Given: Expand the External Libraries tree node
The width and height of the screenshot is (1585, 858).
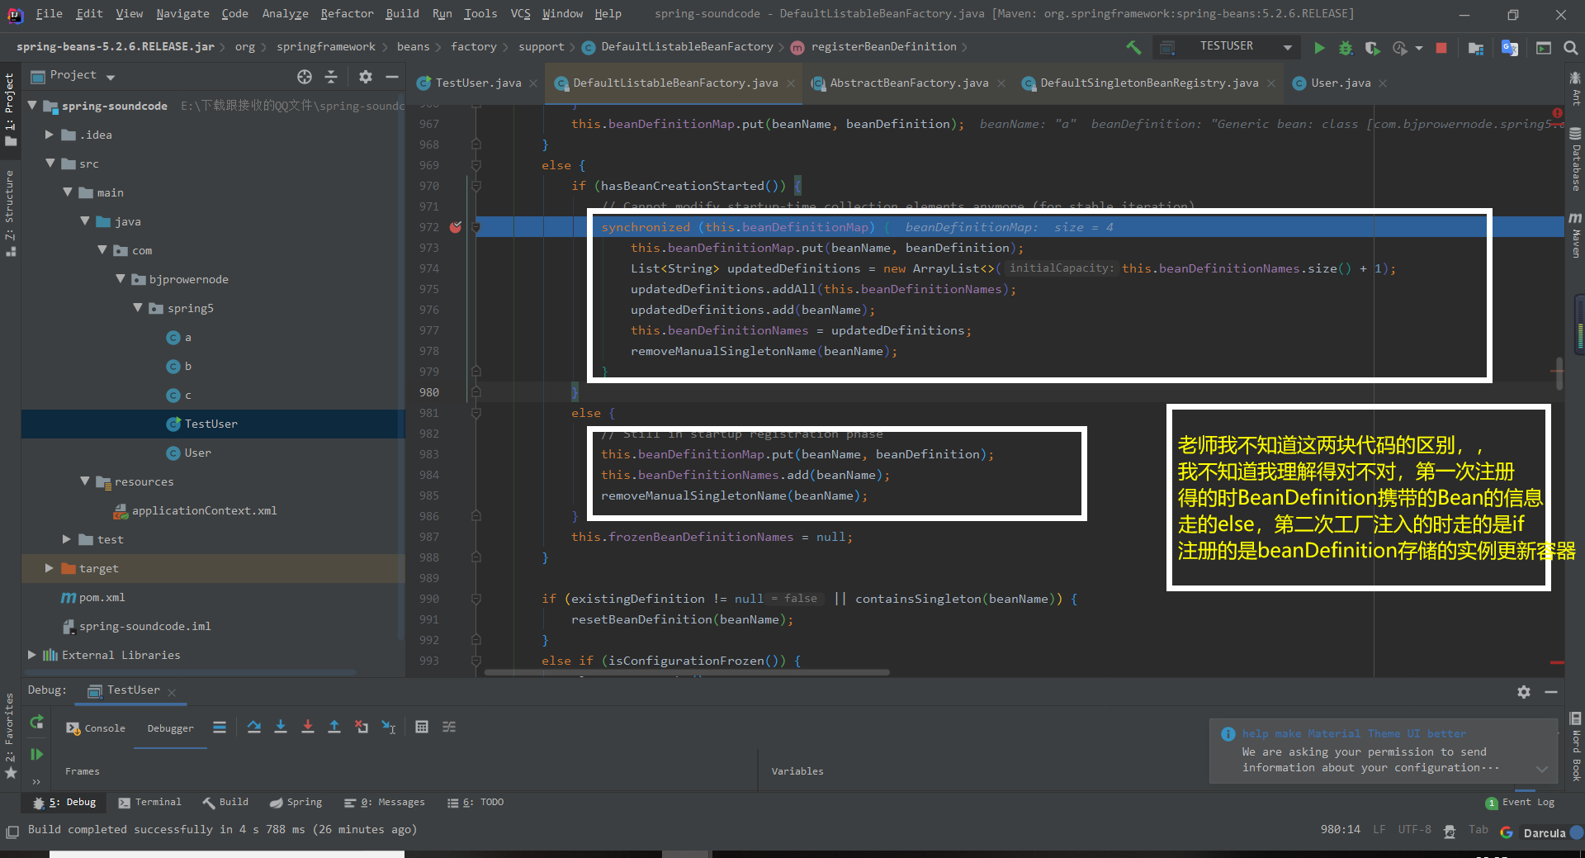Looking at the screenshot, I should coord(32,655).
